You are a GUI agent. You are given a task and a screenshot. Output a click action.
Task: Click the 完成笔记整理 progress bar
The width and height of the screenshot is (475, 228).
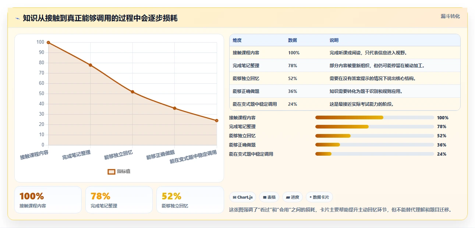point(375,127)
